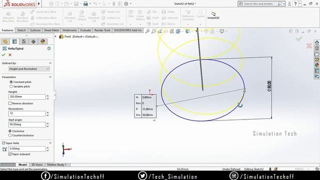
Task: Open the DisplayManager color ball tab icon
Action: (x=42, y=41)
